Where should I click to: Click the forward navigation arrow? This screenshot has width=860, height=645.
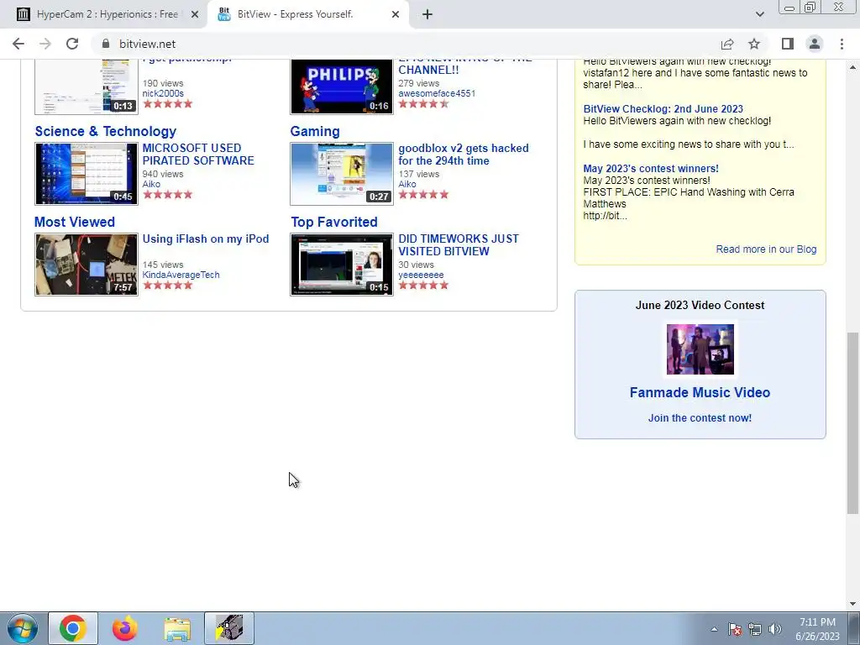point(45,44)
